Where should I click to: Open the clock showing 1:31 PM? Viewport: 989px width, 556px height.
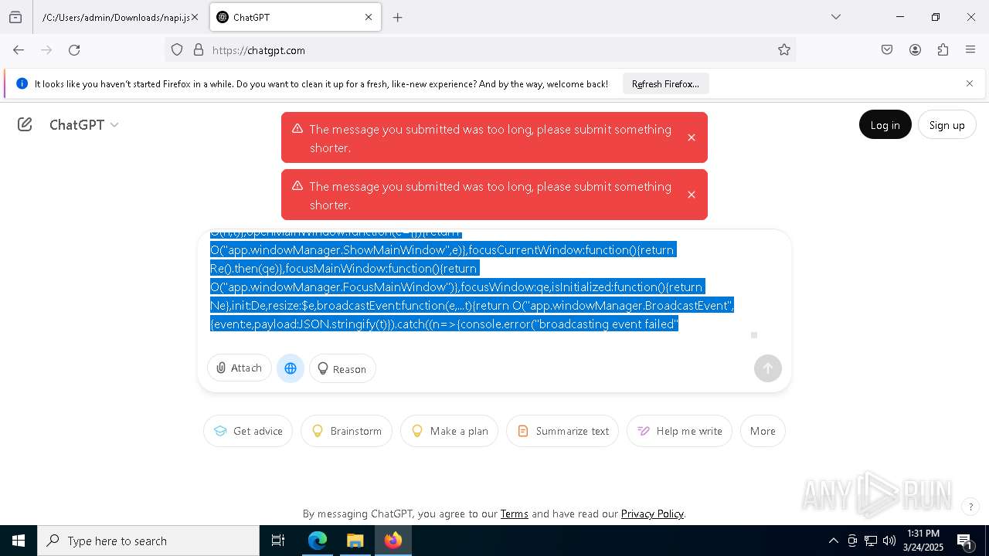(923, 541)
